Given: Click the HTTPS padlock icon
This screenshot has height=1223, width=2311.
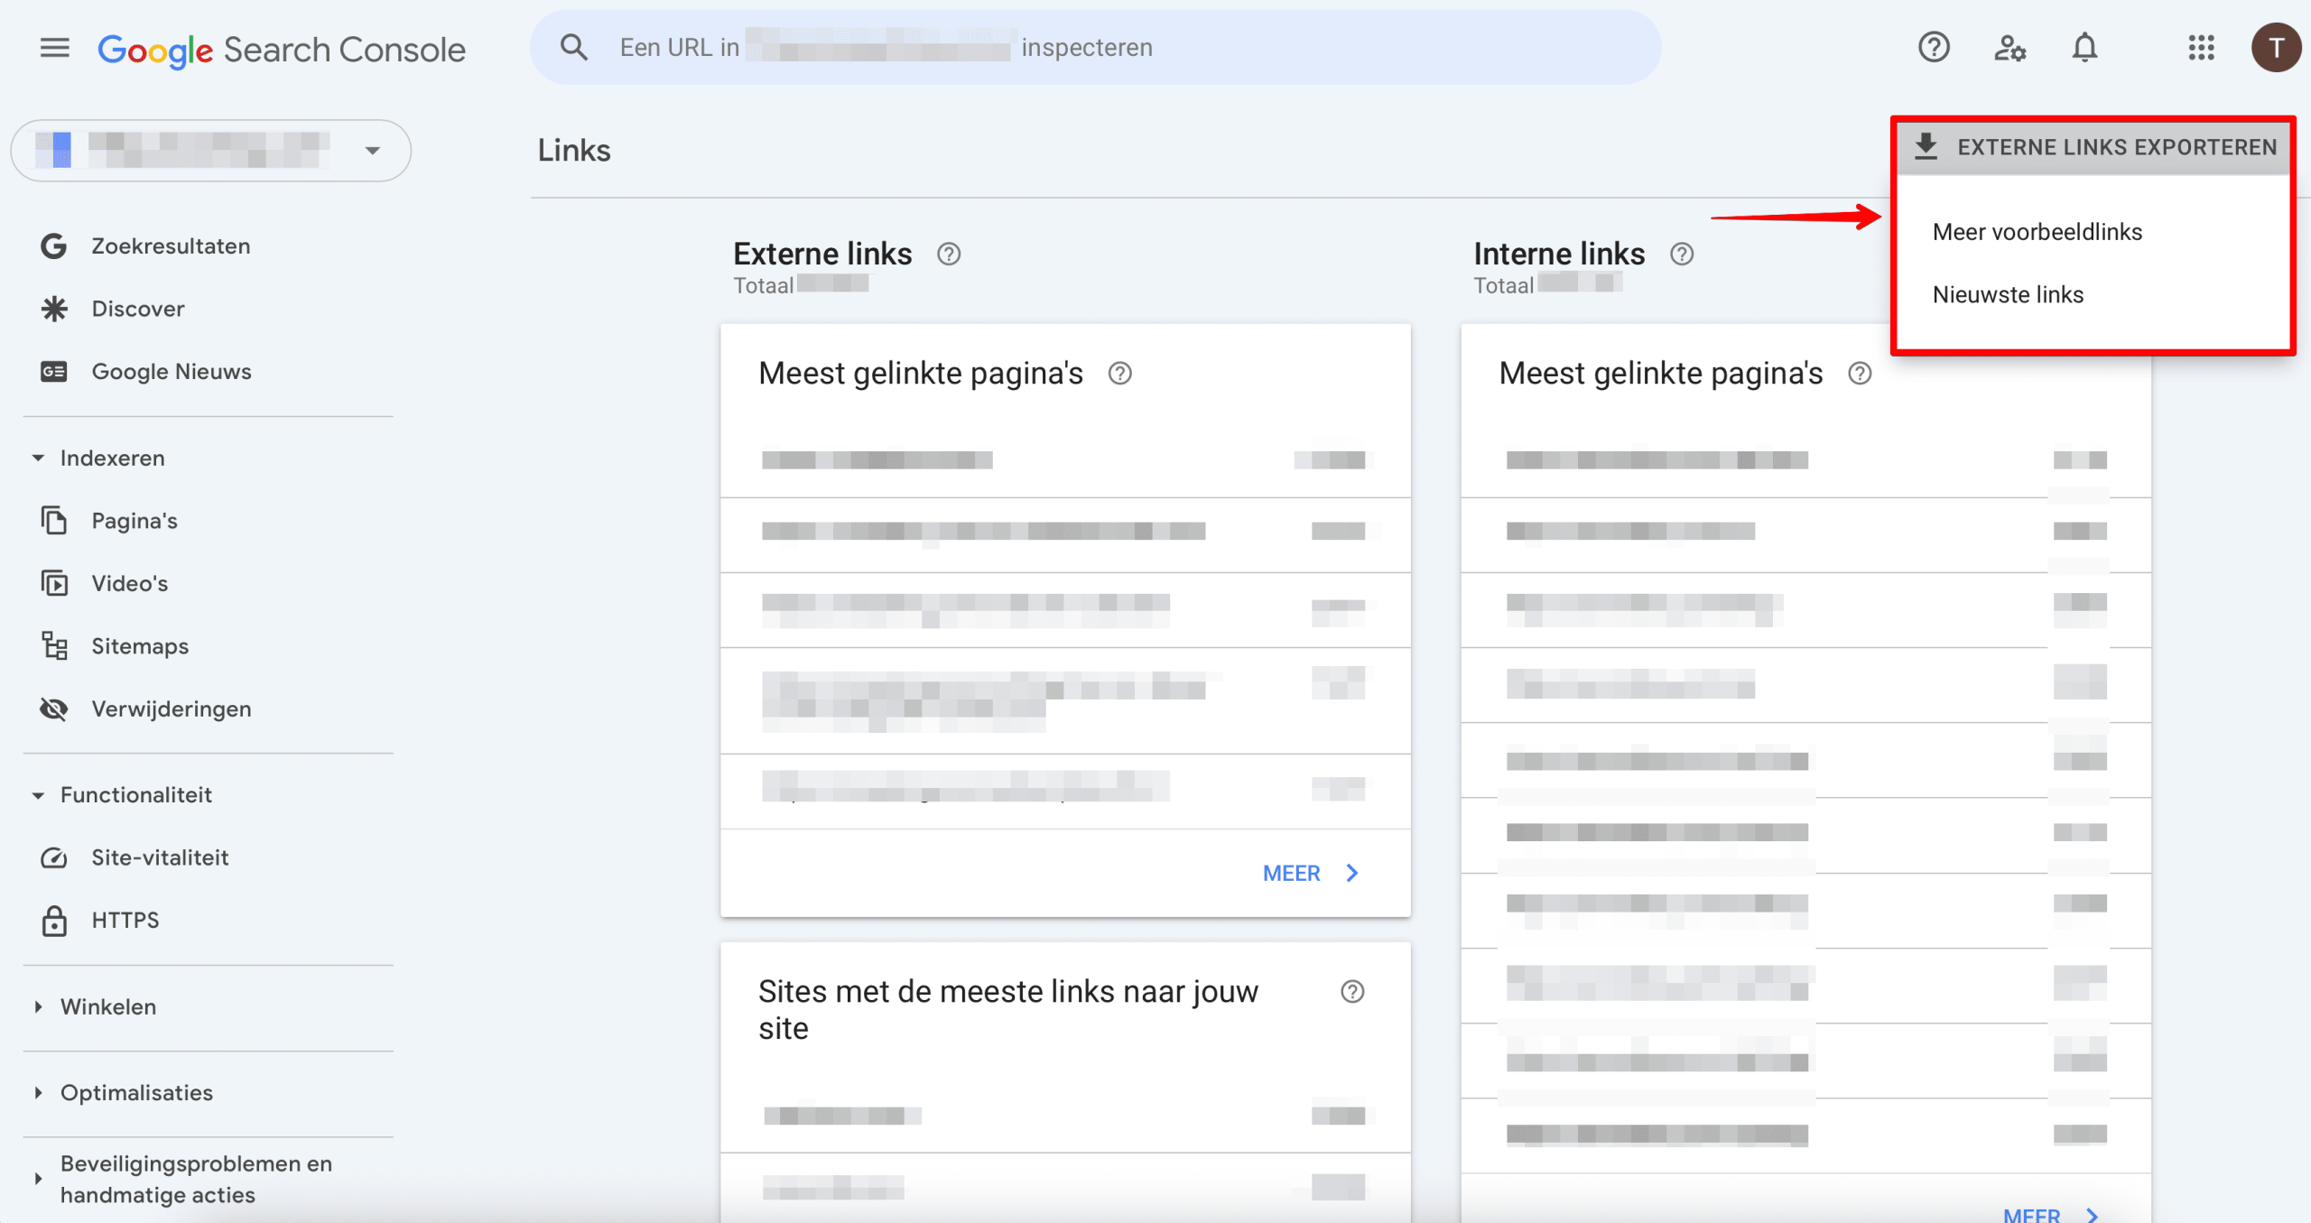Looking at the screenshot, I should pyautogui.click(x=54, y=921).
